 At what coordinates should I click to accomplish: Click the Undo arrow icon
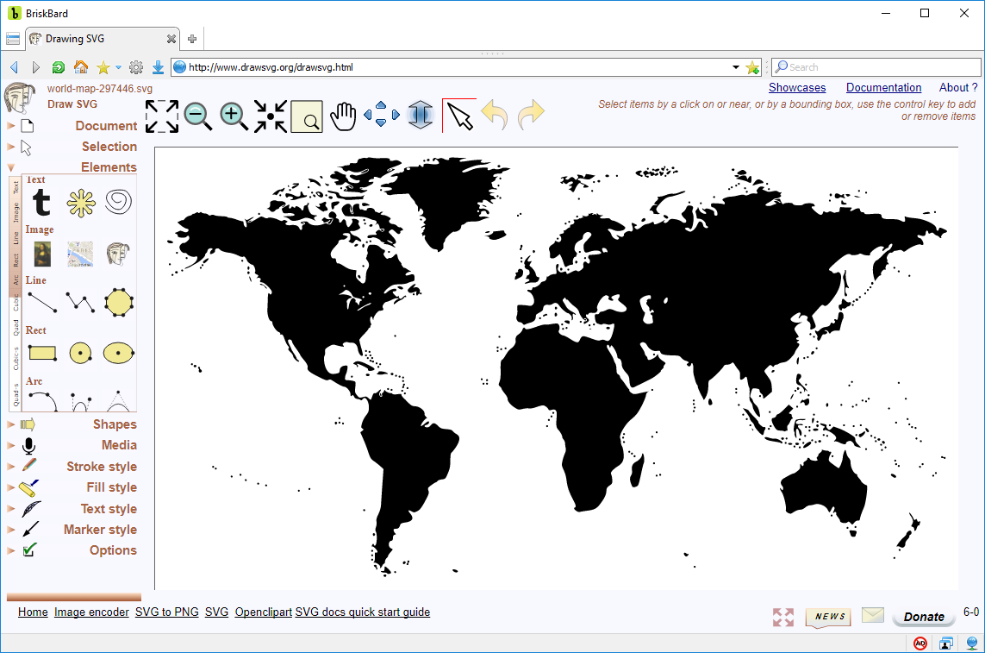[x=494, y=114]
